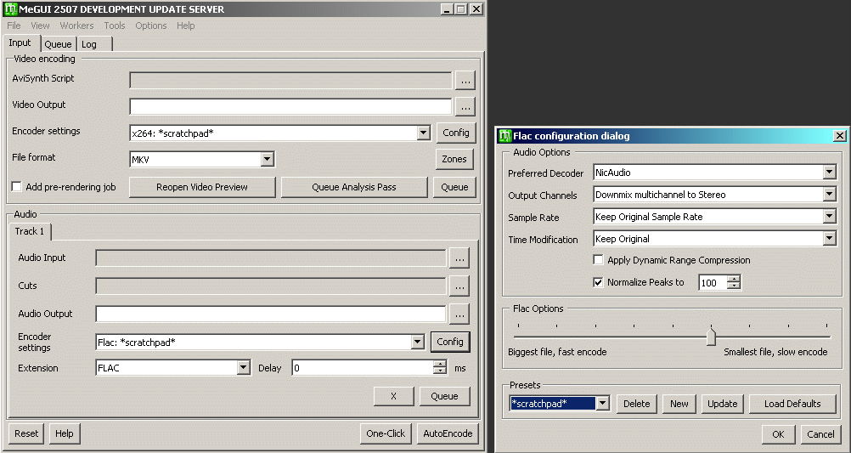The image size is (851, 453).
Task: Decrease Normalize Peaks value down arrow
Action: coord(733,286)
